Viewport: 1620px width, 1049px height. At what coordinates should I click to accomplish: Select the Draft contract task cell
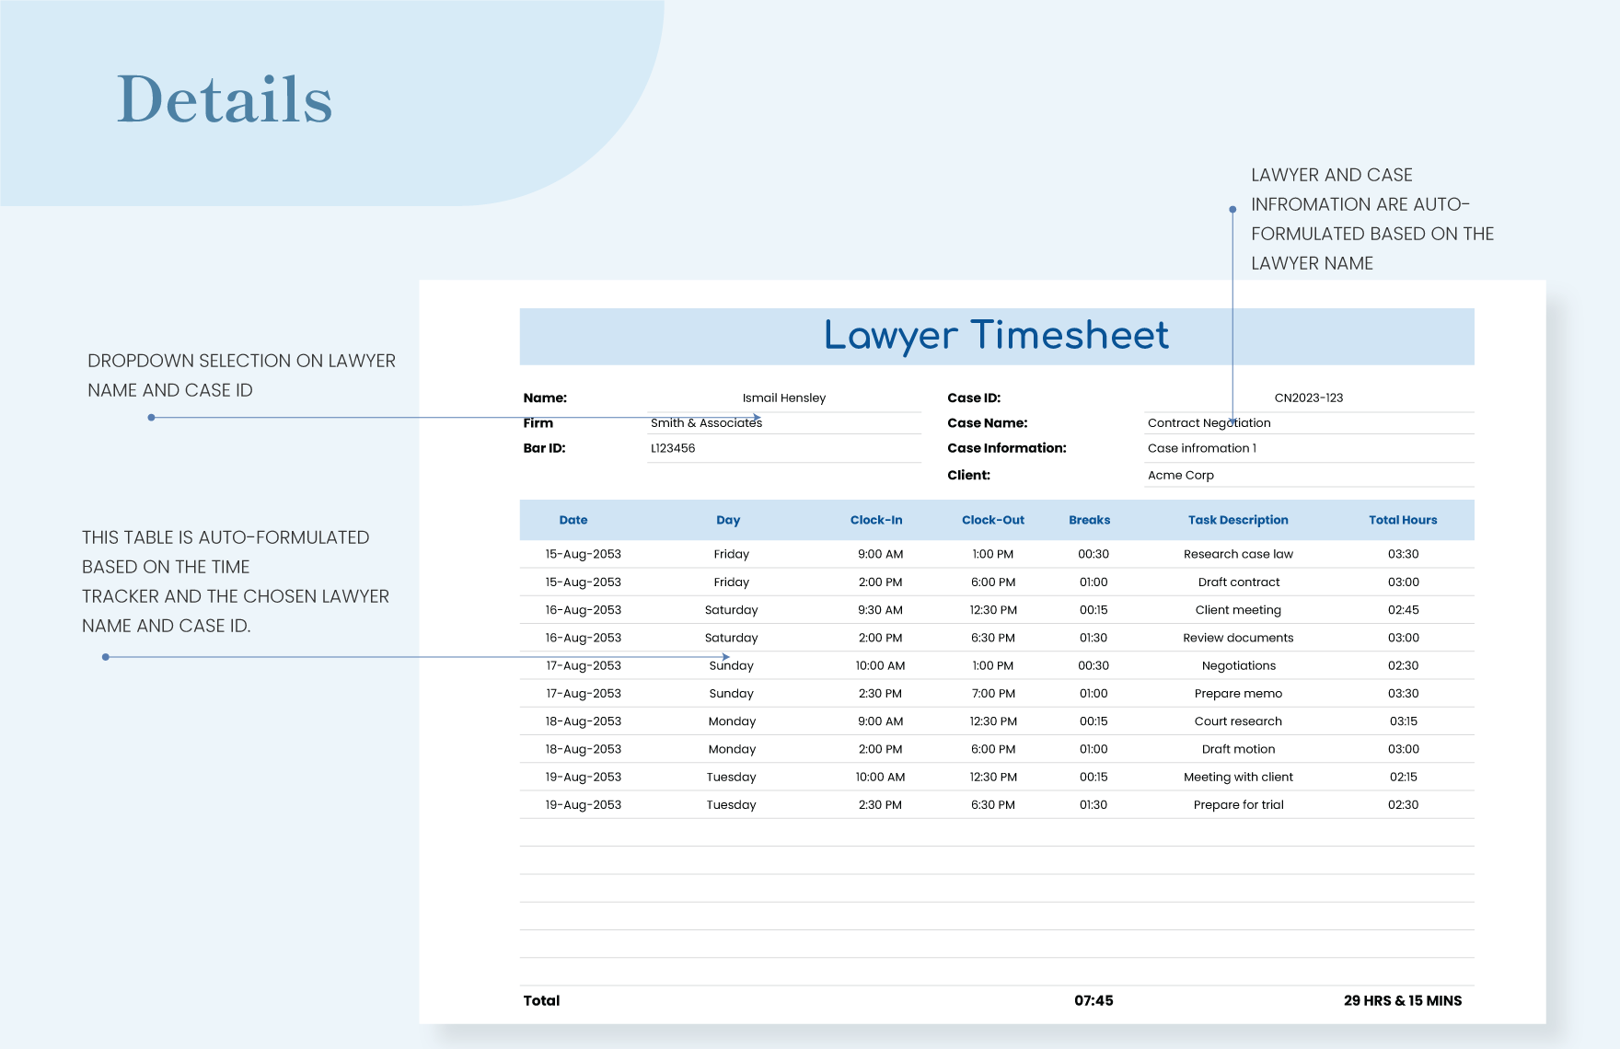point(1239,582)
